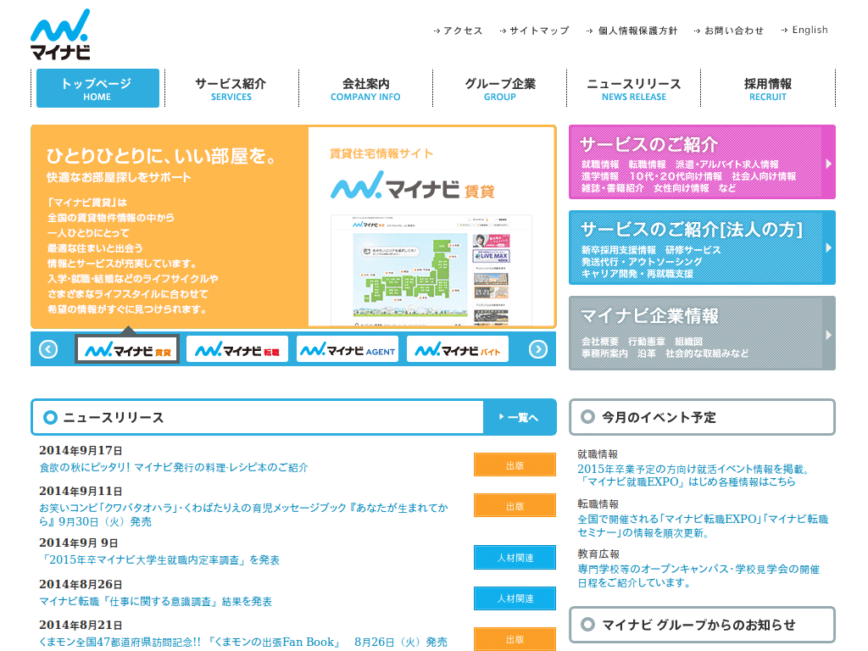Click the ひとりひとりに、いい部屋を。 slide headline
The width and height of the screenshot is (868, 651).
click(161, 156)
